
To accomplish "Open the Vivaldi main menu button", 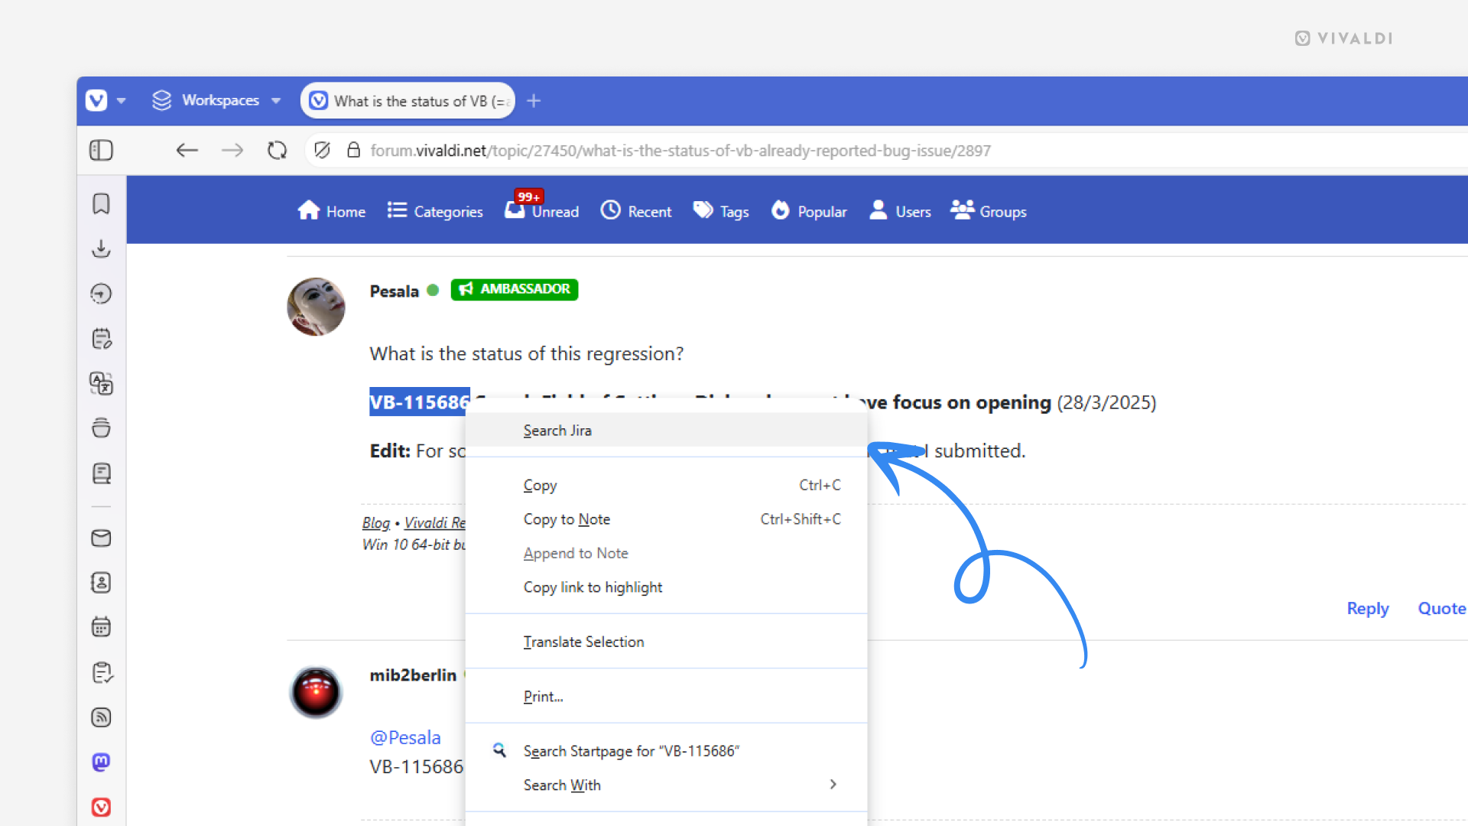I will click(x=96, y=100).
